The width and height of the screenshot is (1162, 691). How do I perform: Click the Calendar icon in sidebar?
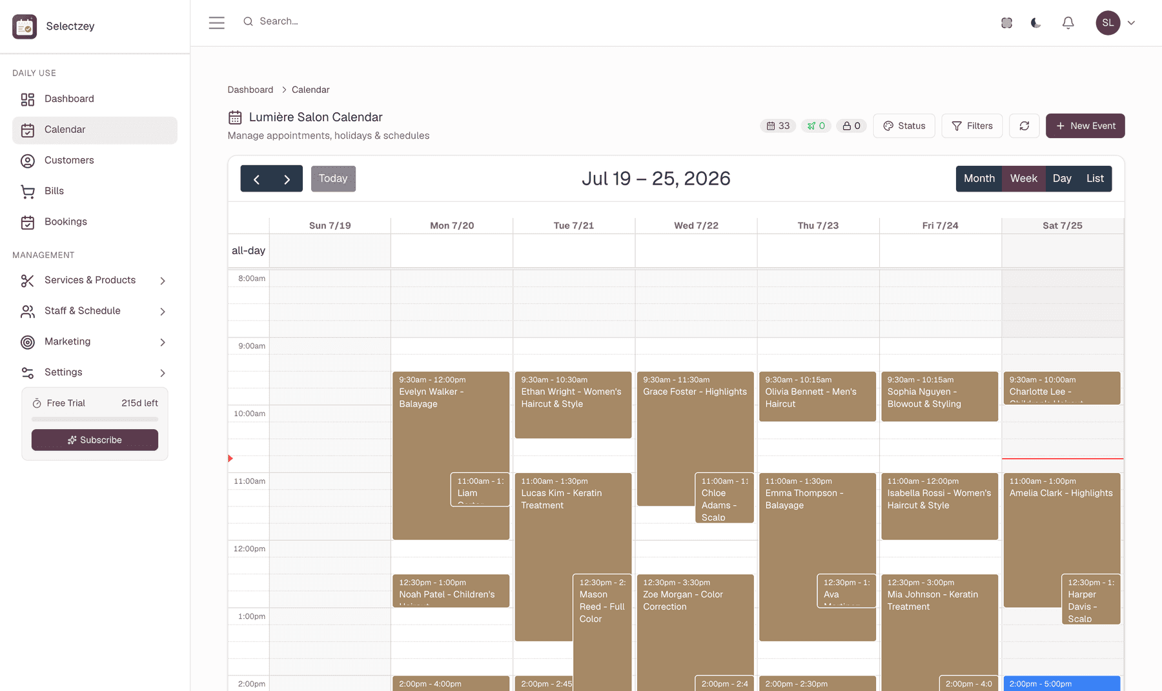click(28, 130)
